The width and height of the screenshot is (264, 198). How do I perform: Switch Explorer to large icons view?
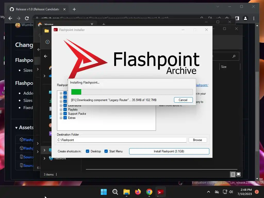point(238,175)
